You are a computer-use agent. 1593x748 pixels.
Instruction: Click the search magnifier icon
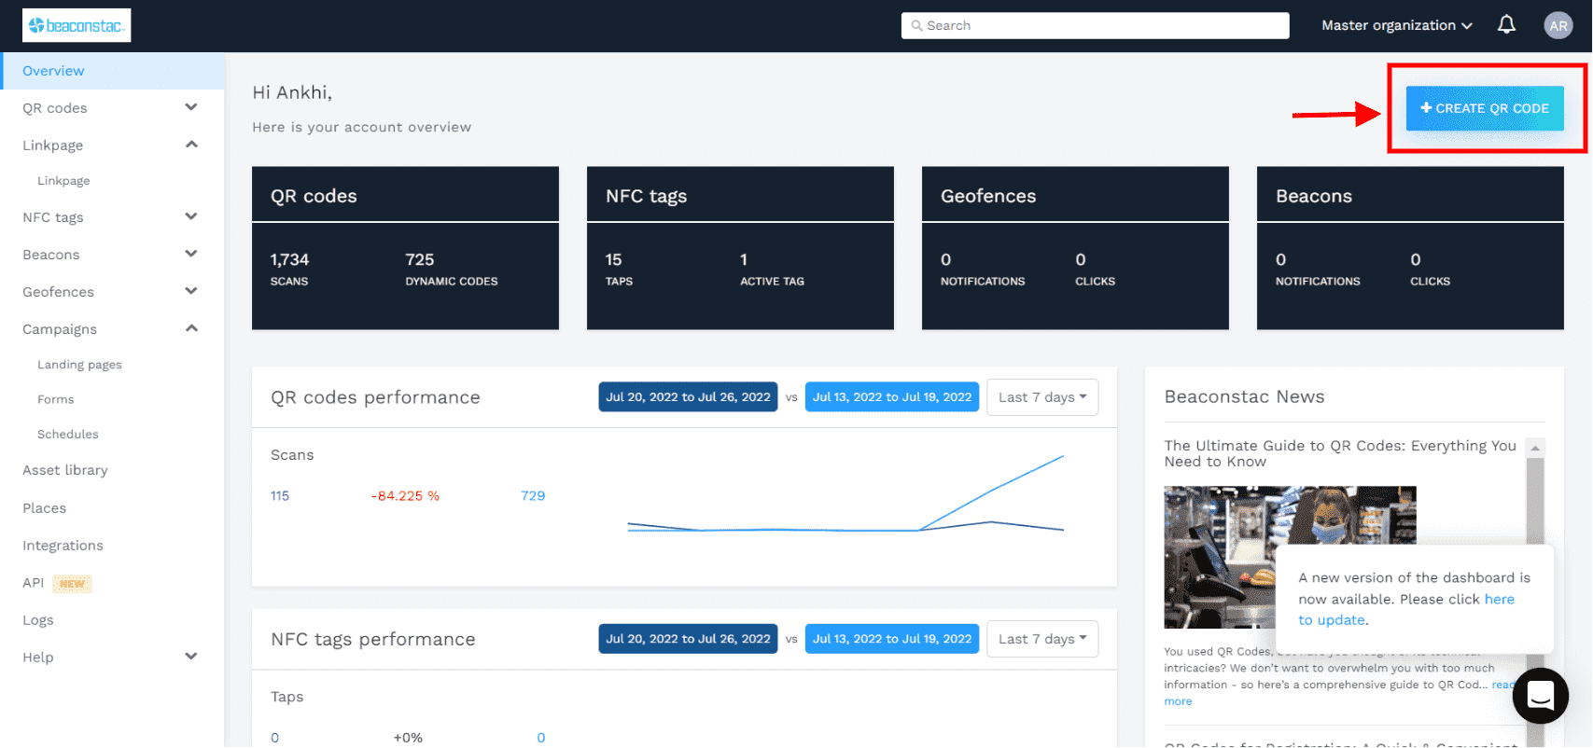point(916,26)
